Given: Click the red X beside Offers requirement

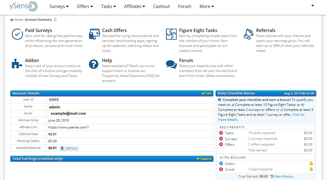Looking at the screenshot, I should click(221, 144).
